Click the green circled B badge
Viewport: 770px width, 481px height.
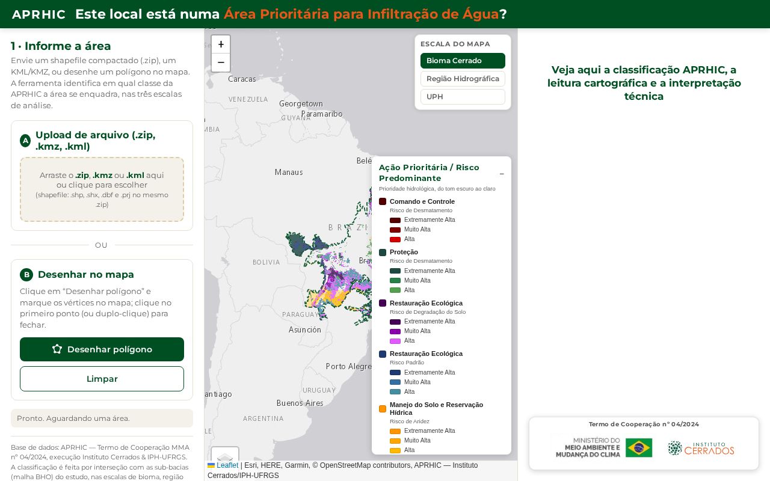click(26, 275)
